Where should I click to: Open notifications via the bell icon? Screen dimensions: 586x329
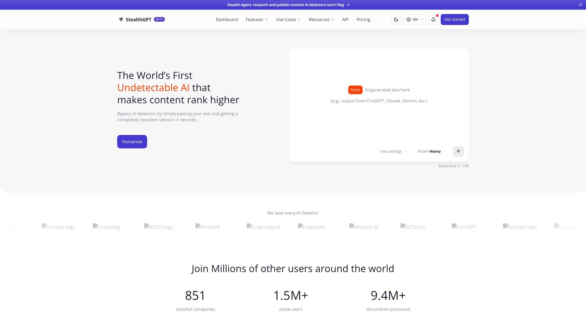tap(433, 19)
